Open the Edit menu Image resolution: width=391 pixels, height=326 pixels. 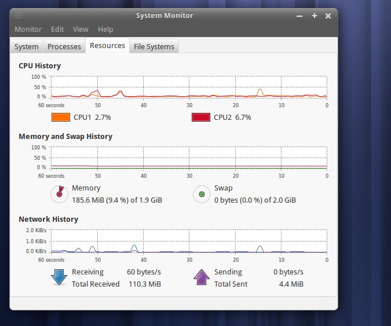57,29
